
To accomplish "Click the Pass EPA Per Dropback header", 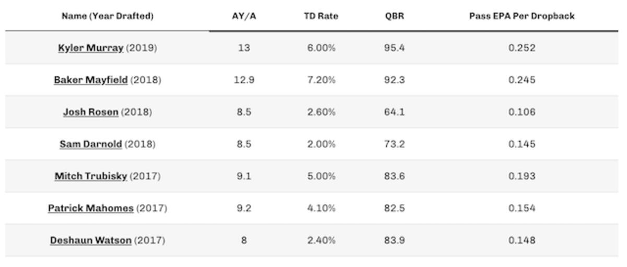I will coord(521,16).
